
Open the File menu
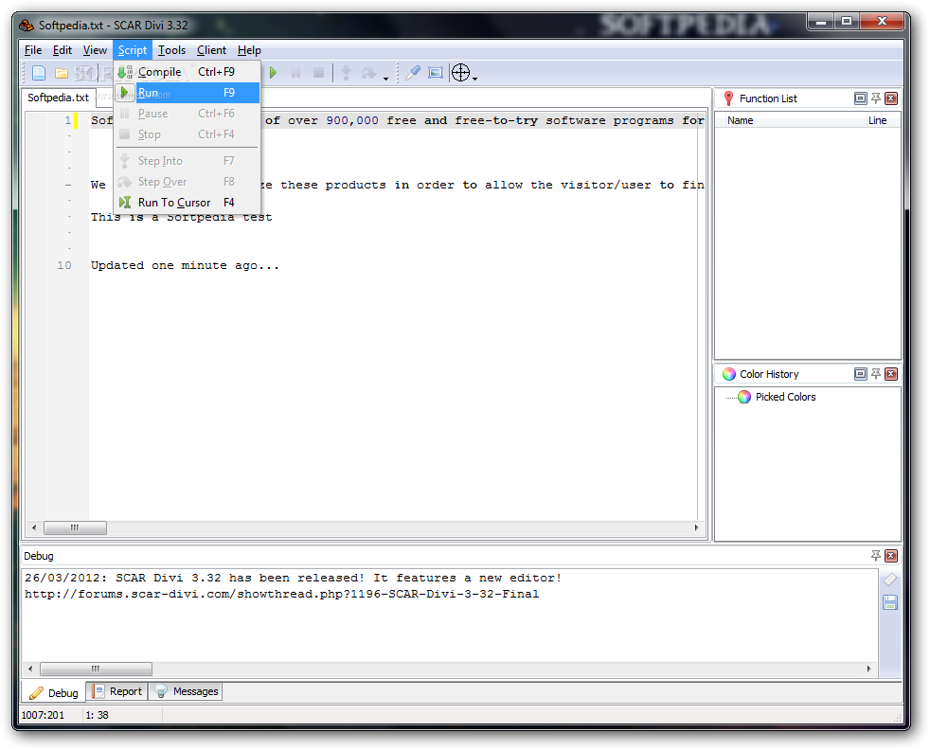[33, 50]
